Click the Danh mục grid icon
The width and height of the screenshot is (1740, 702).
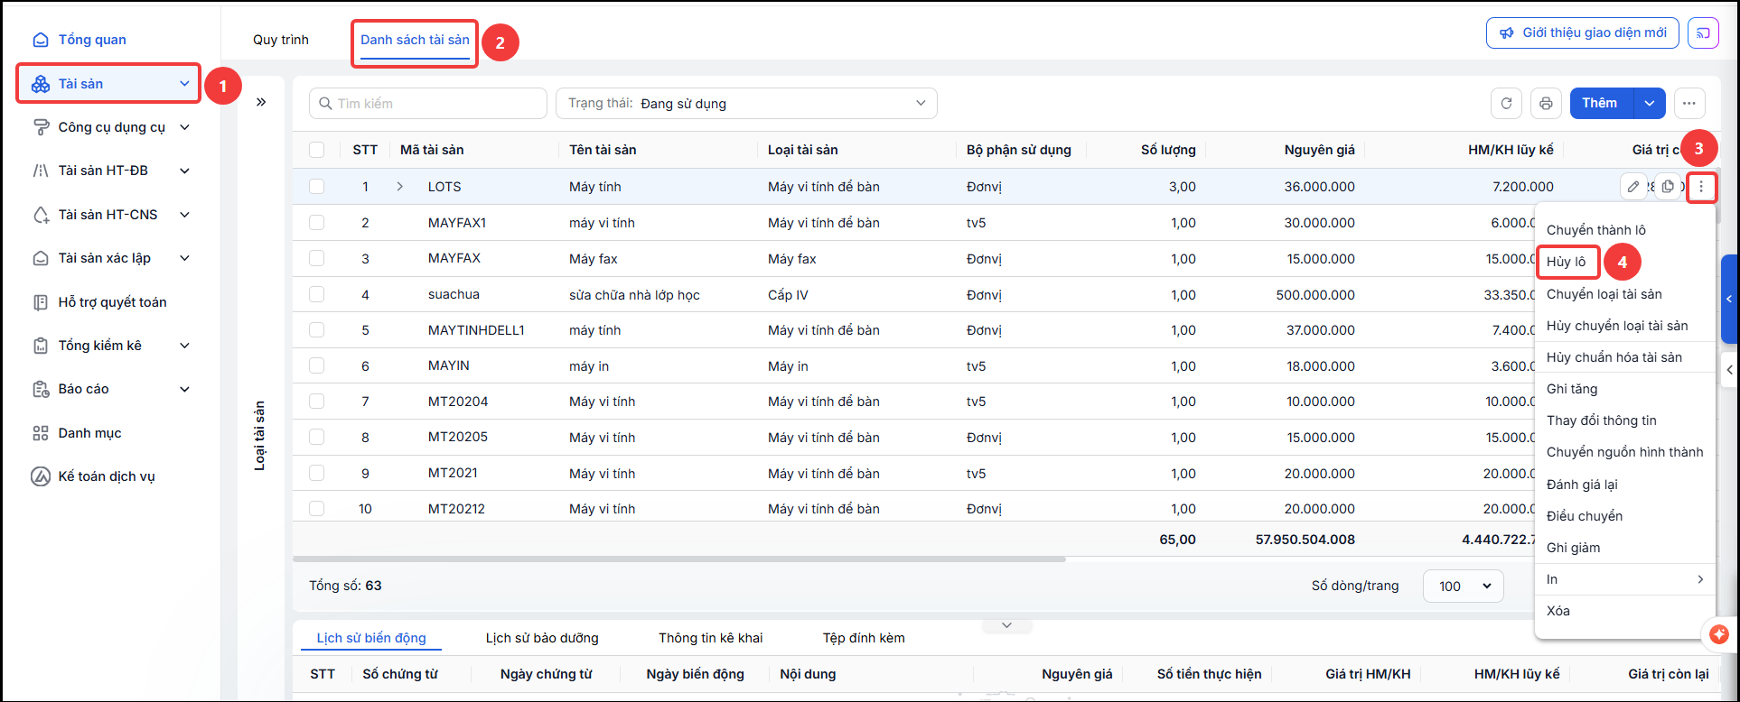41,433
